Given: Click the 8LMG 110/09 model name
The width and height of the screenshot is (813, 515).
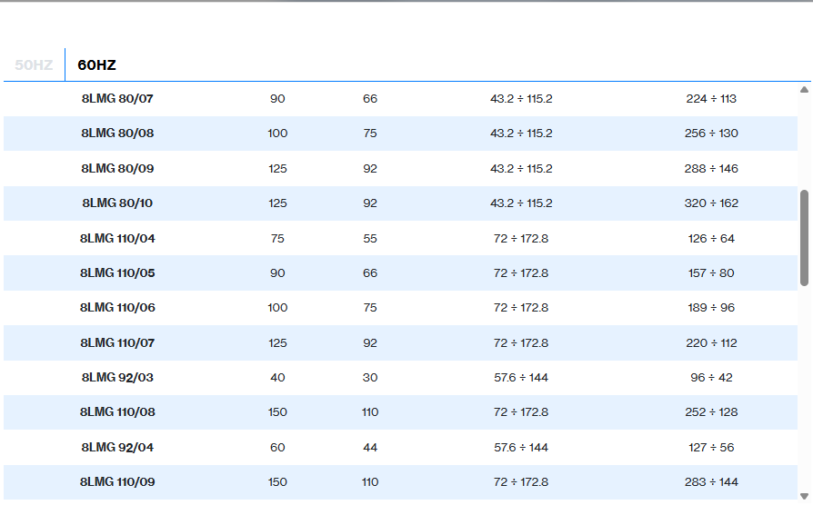Looking at the screenshot, I should coord(117,482).
